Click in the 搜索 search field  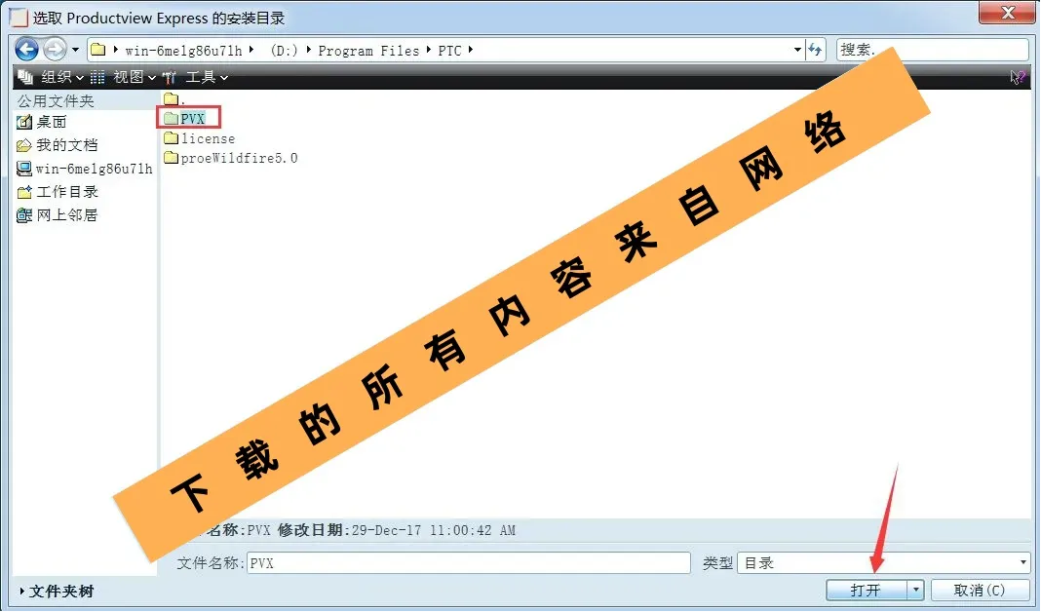pyautogui.click(x=932, y=50)
